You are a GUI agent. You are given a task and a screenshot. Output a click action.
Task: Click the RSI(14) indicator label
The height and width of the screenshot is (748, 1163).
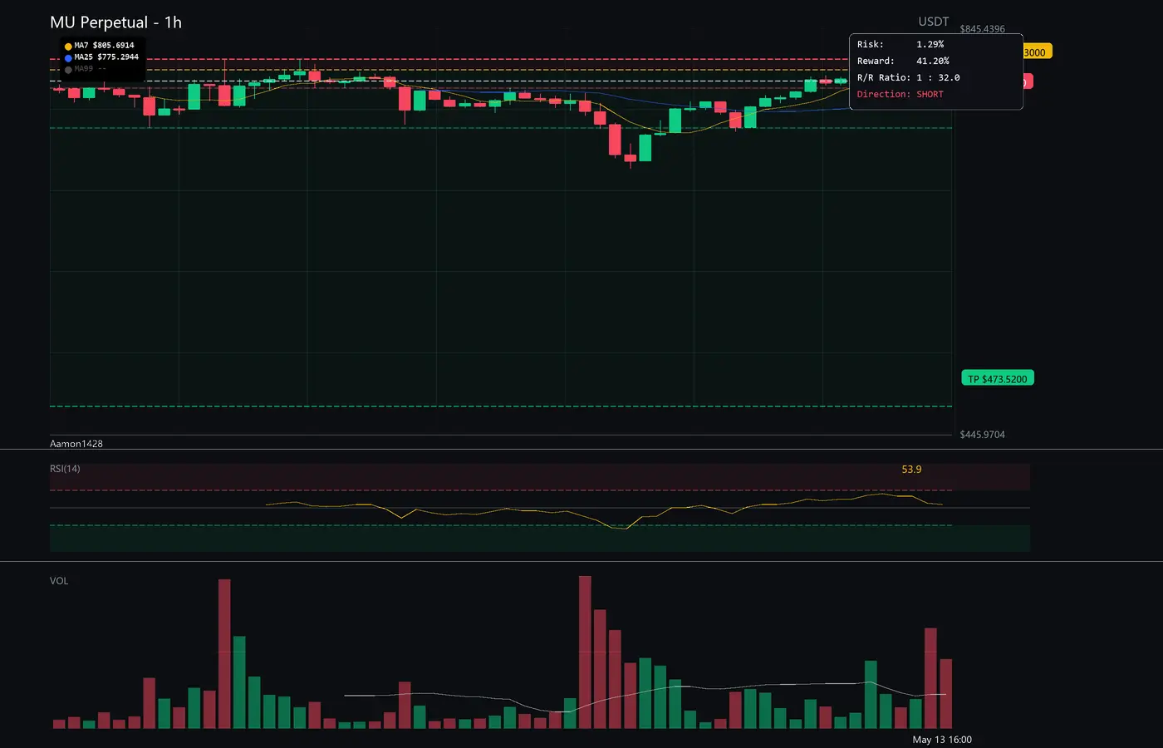65,469
